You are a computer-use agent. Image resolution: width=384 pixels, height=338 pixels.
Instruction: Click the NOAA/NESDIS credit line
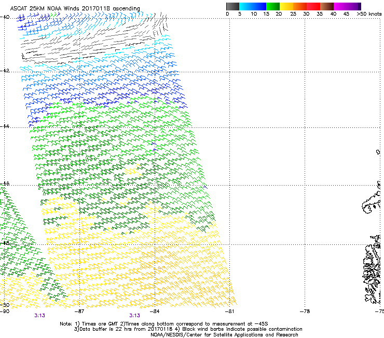pyautogui.click(x=224, y=335)
